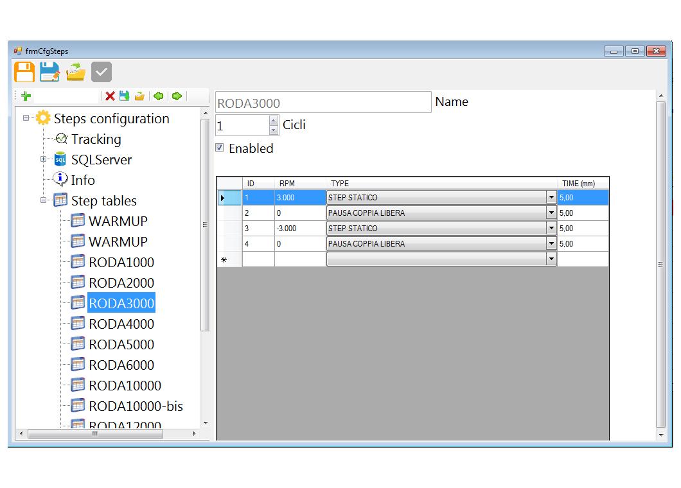The width and height of the screenshot is (681, 488).
Task: Select the Tracking tree item
Action: (95, 139)
